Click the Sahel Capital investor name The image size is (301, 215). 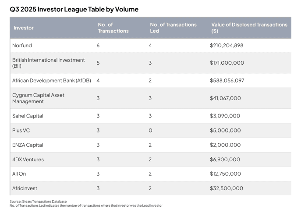click(28, 116)
